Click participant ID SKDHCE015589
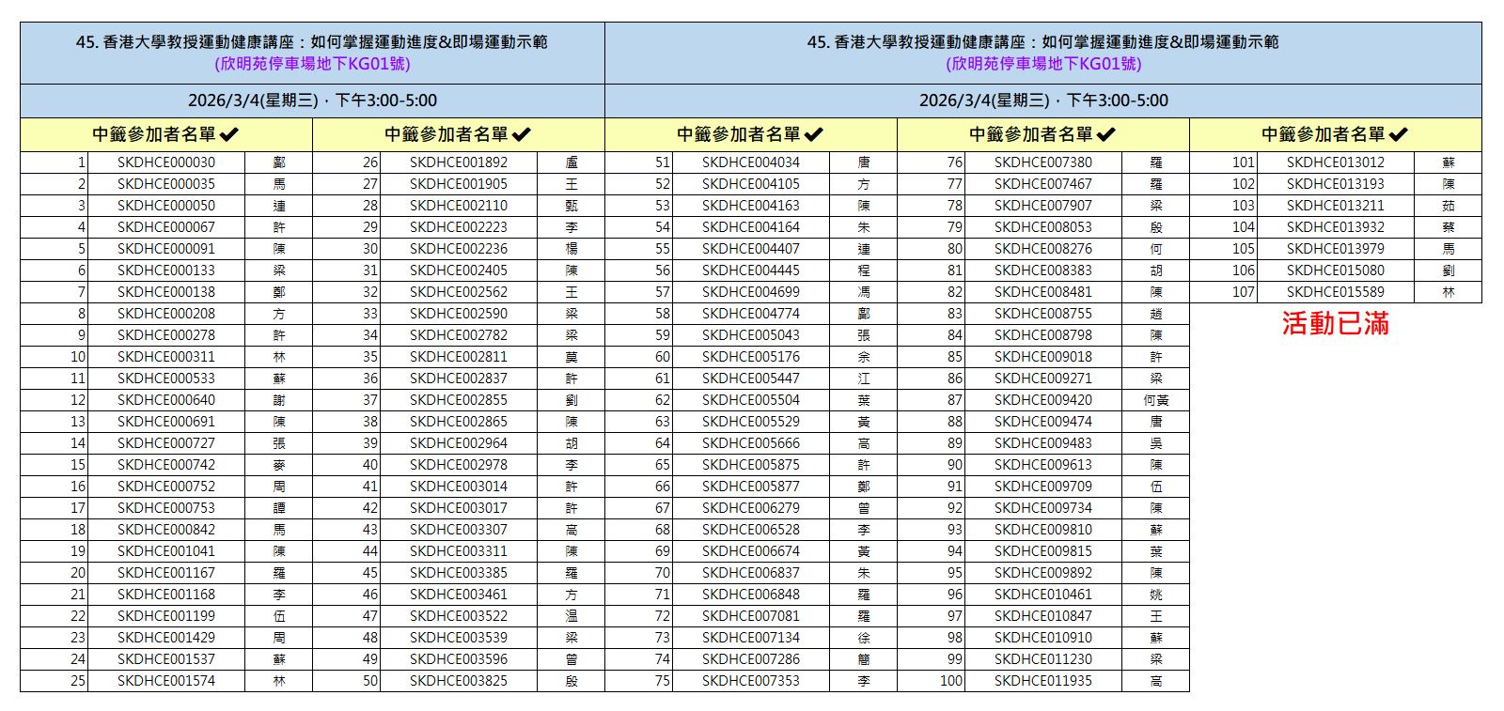 click(x=1336, y=292)
